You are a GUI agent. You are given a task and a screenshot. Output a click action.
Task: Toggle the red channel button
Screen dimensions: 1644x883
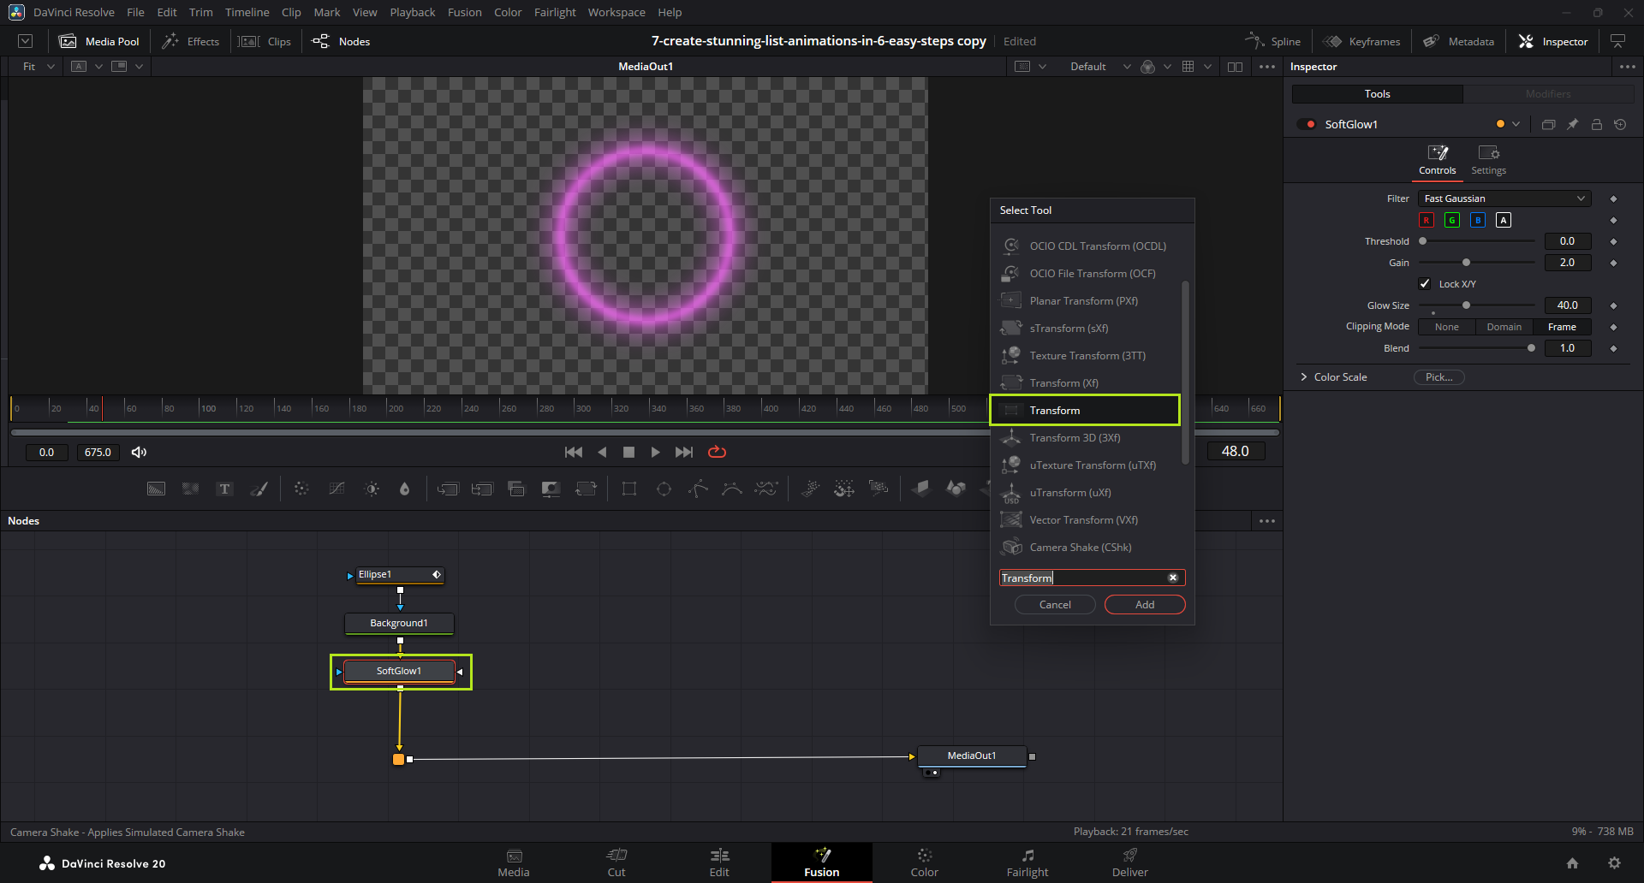[1427, 220]
